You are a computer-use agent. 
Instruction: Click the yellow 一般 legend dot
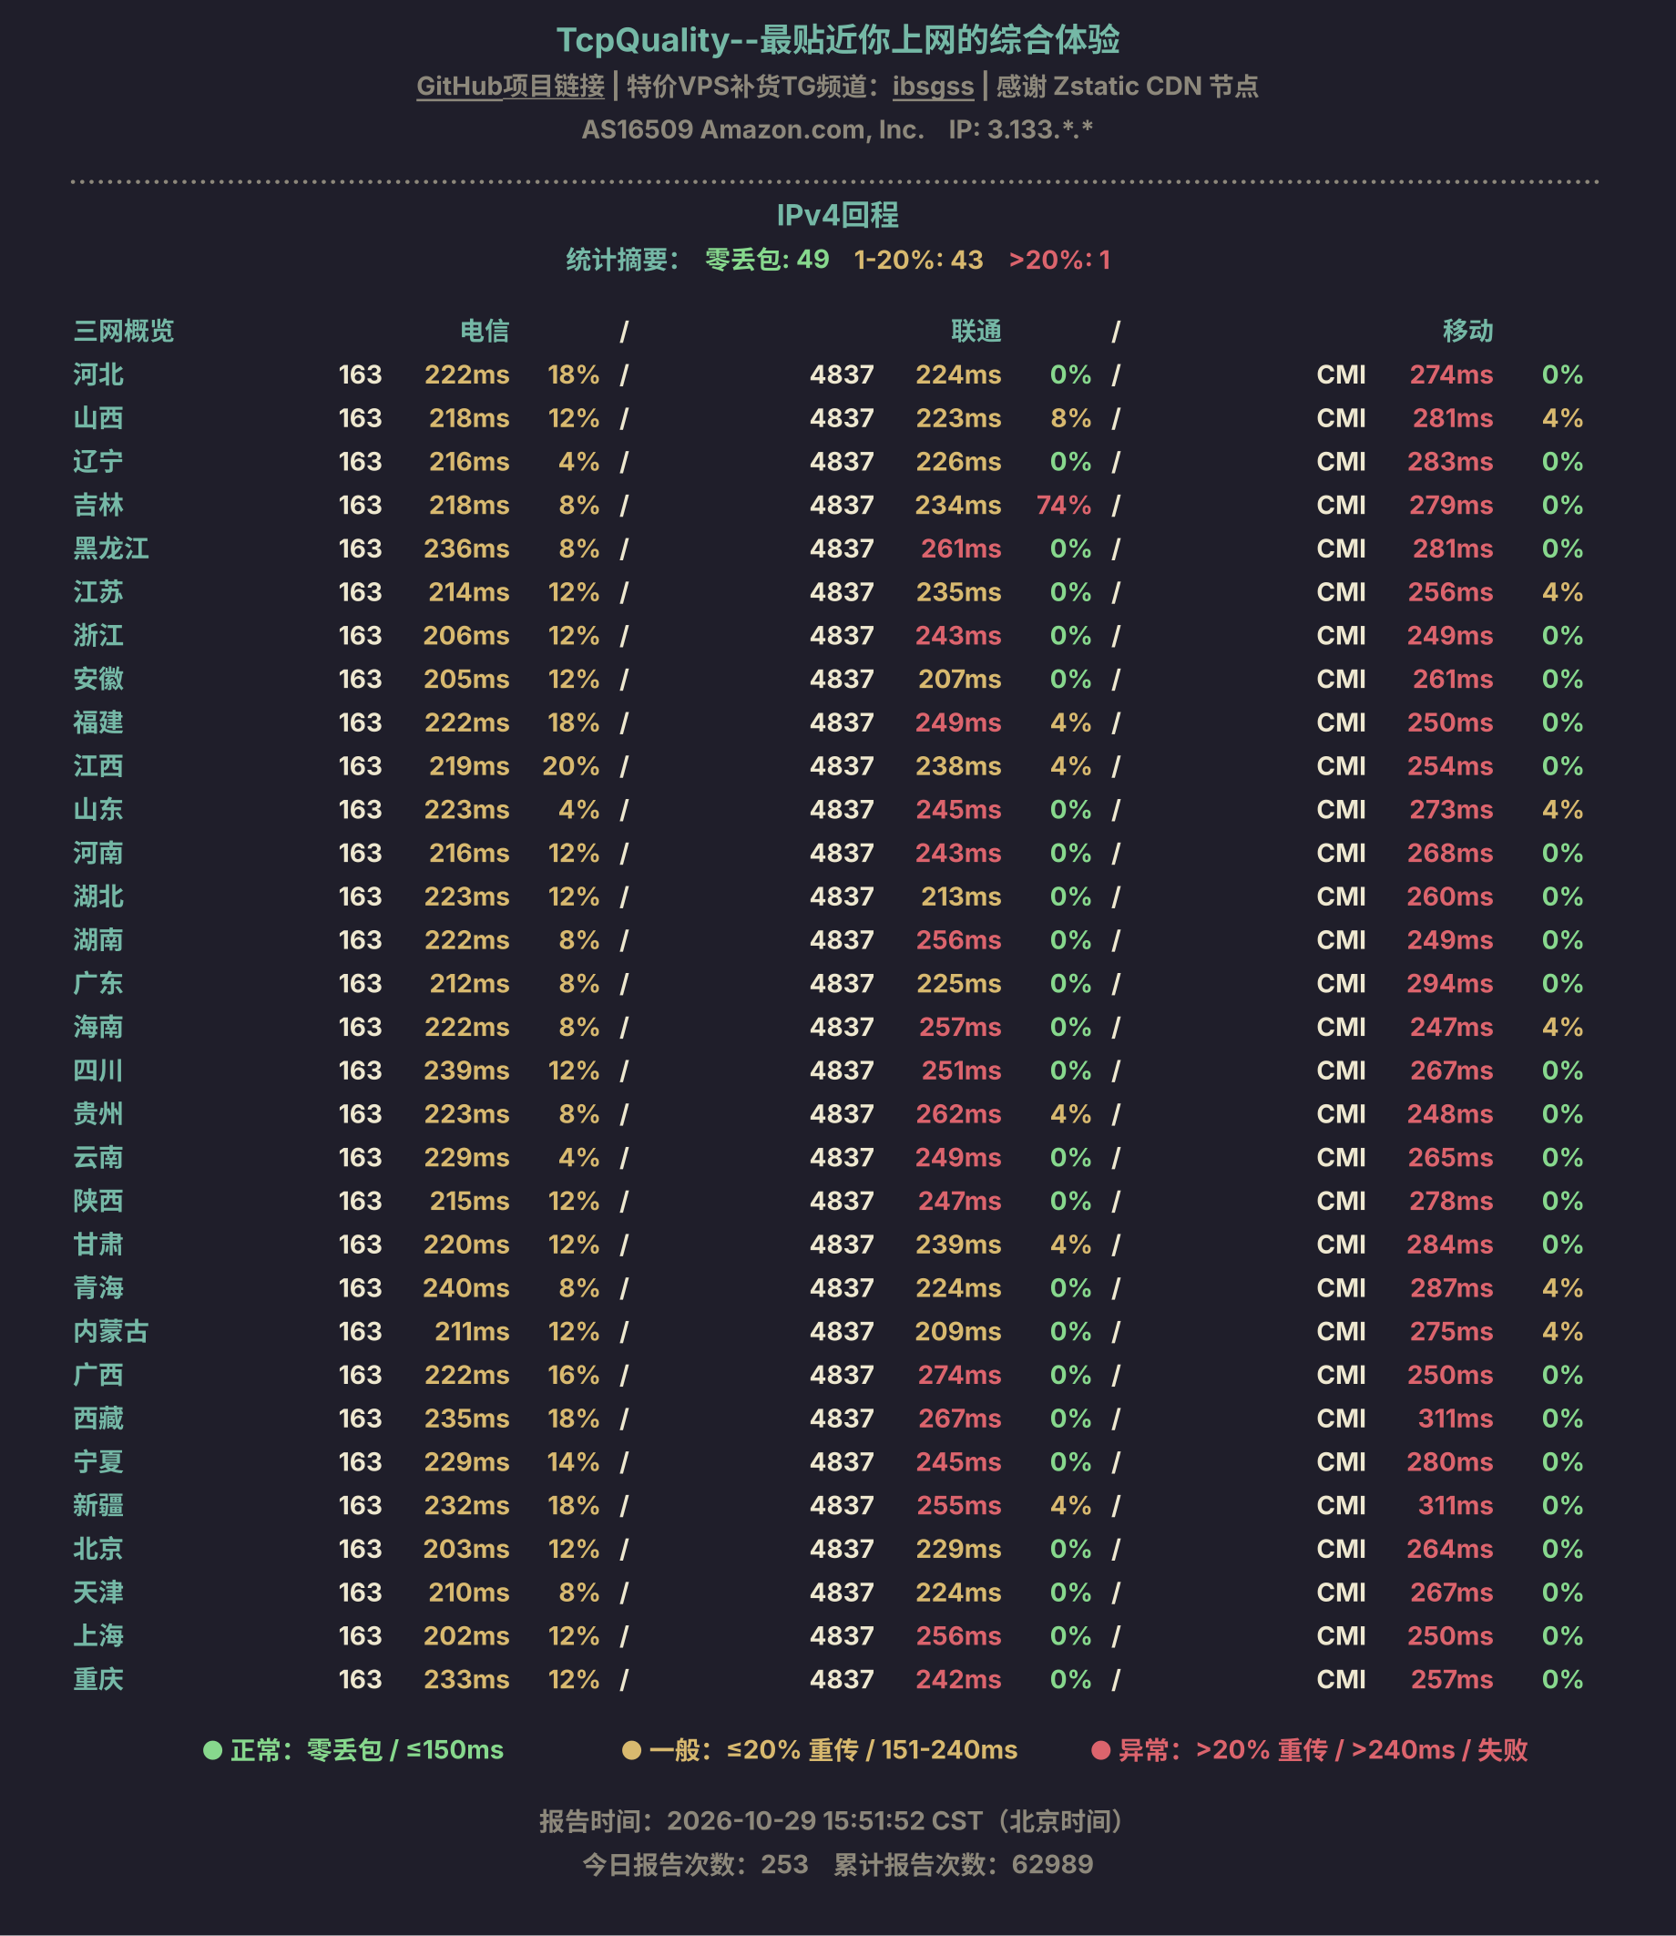[x=631, y=1750]
